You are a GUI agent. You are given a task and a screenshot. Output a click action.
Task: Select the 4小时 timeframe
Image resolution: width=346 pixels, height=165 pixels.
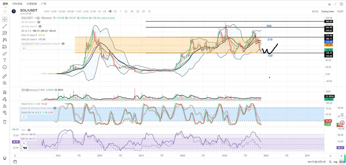tap(86, 11)
